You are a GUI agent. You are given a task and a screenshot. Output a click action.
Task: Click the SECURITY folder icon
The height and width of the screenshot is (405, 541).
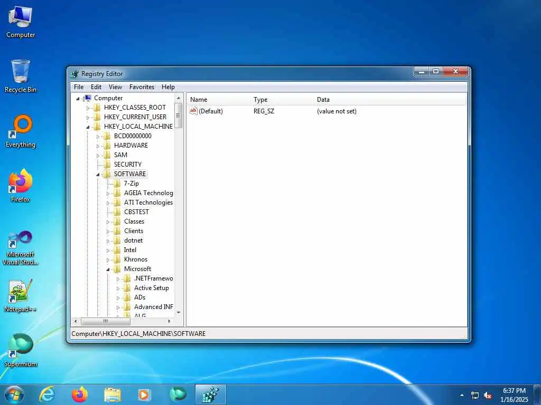point(107,165)
